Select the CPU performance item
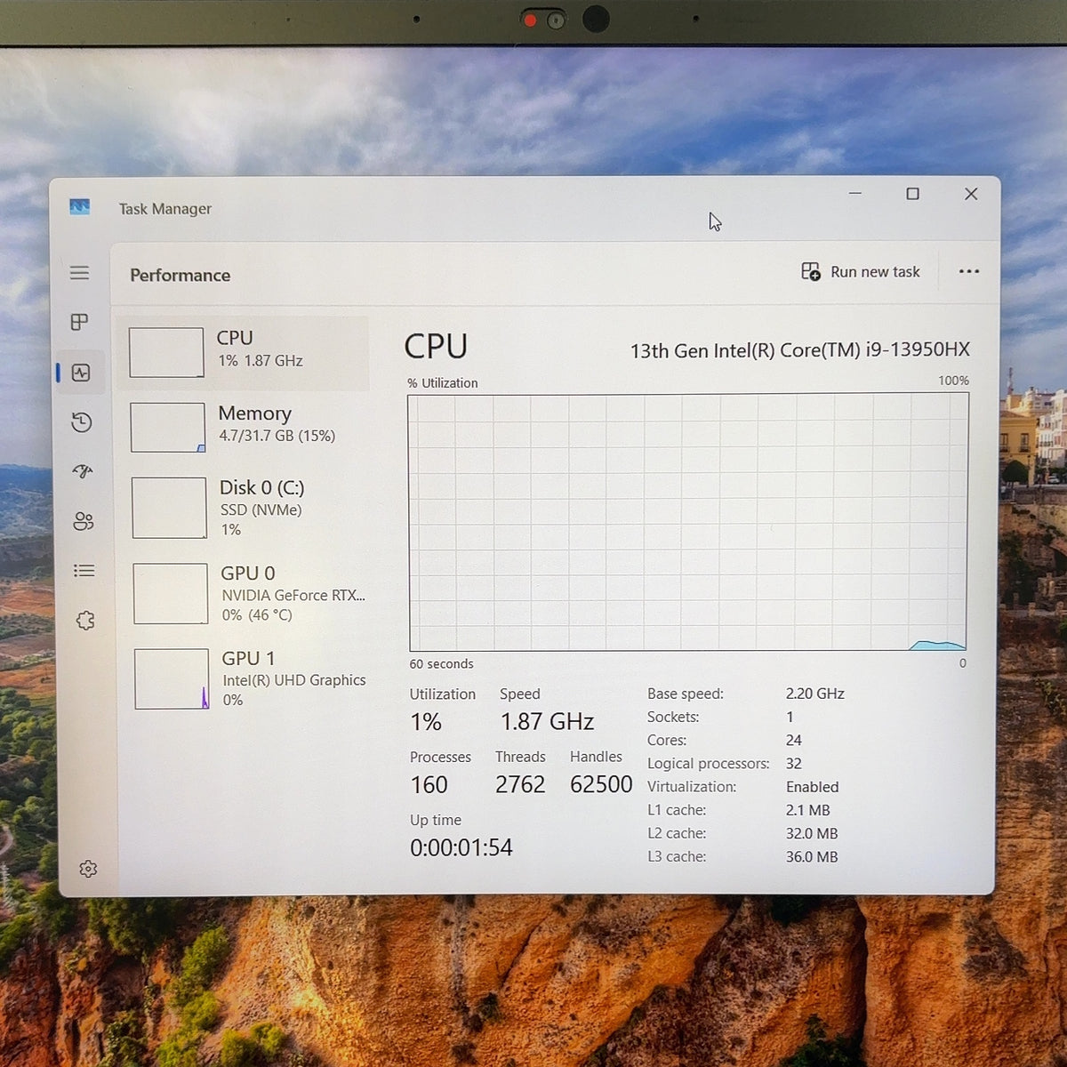This screenshot has height=1067, width=1067. [x=243, y=353]
